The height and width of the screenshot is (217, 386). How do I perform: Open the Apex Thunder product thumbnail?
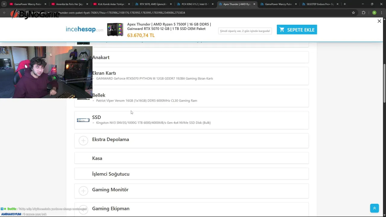(115, 30)
